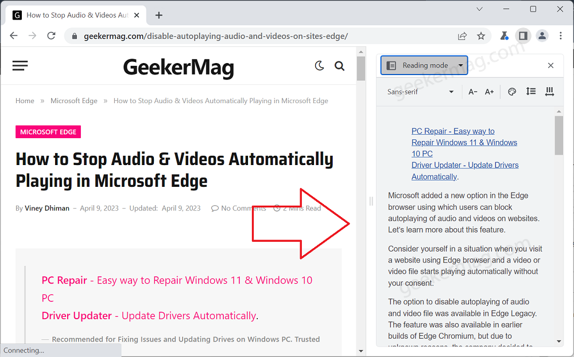Open author Viney Dhiman's page
The width and height of the screenshot is (574, 357).
47,208
